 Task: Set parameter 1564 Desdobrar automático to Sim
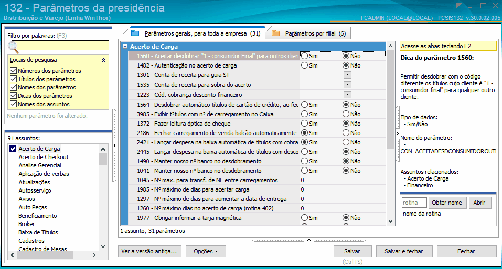pyautogui.click(x=305, y=105)
